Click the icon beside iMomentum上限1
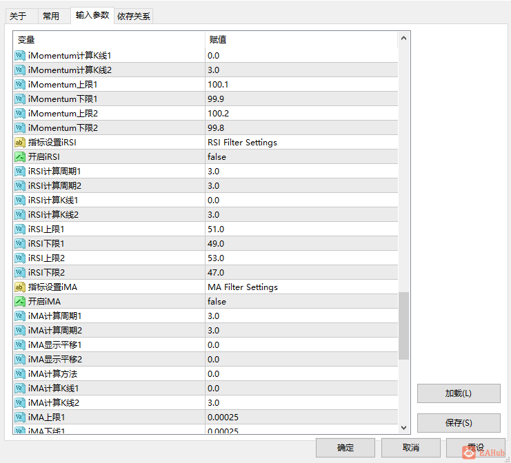 20,85
